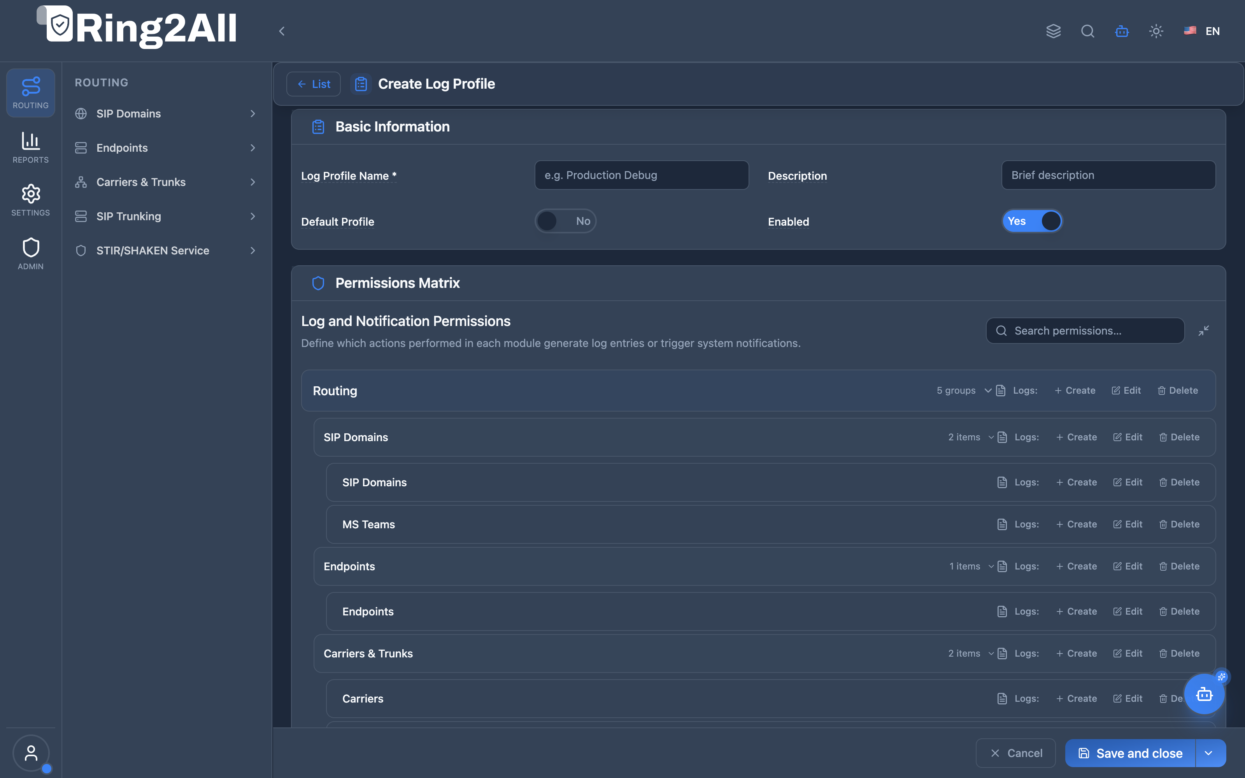
Task: Collapse the Routing 5 groups chevron
Action: pos(988,391)
